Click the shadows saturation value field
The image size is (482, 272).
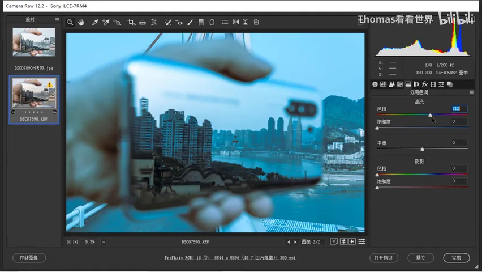click(459, 181)
